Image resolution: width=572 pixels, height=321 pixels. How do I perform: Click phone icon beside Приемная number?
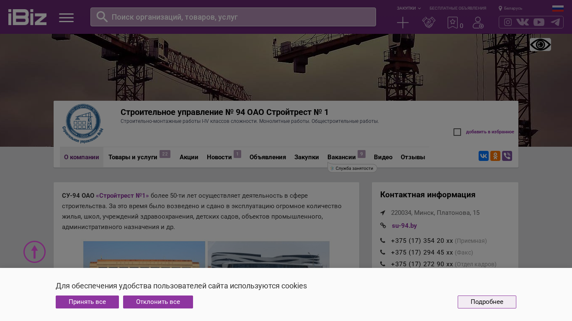[383, 241]
